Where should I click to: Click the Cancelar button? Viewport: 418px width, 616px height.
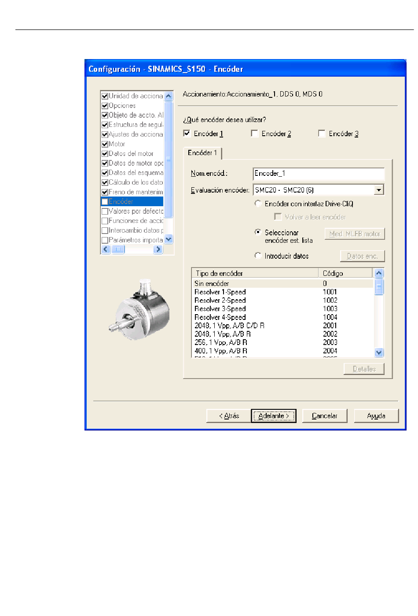(x=325, y=416)
